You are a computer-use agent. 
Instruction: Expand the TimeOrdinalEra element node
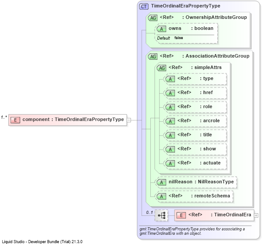(x=256, y=215)
